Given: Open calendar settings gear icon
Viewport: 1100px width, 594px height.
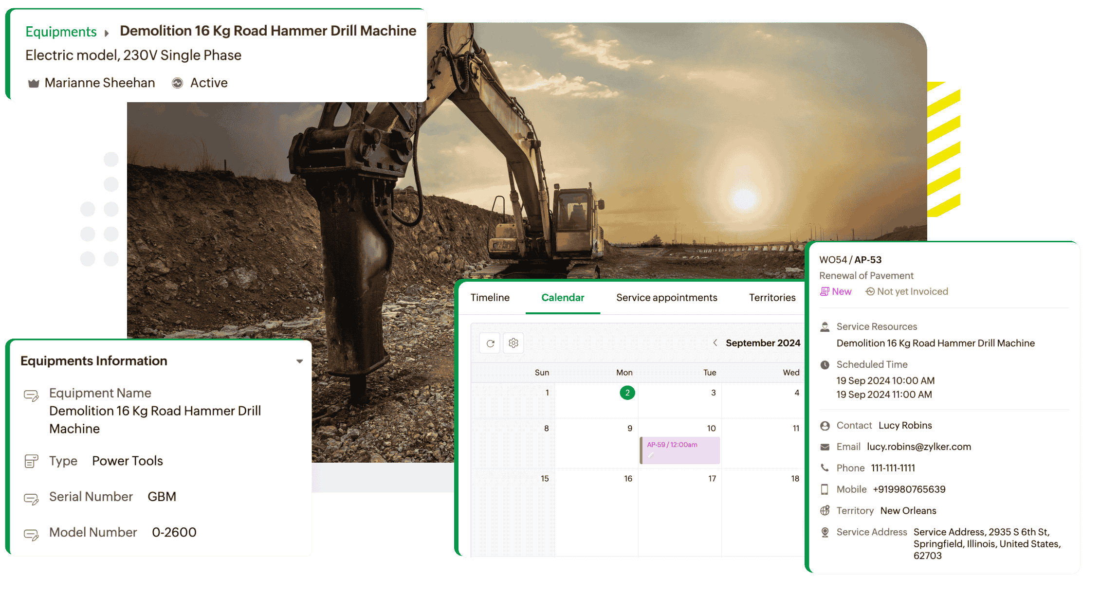Looking at the screenshot, I should (x=513, y=343).
